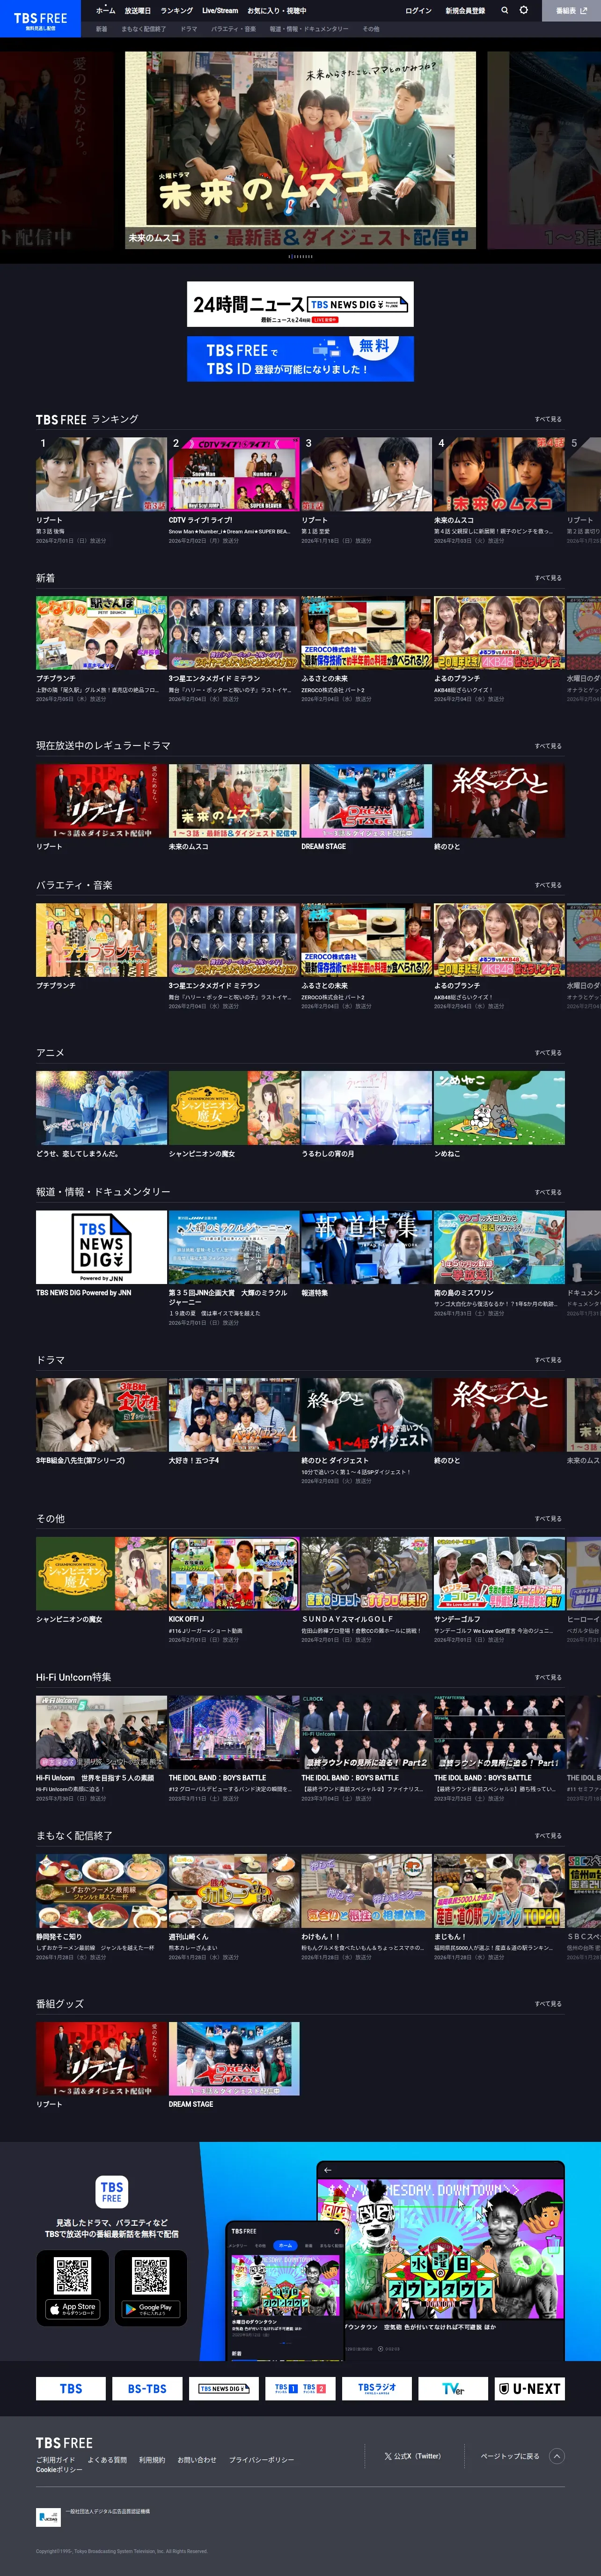Open the DREAM STAGE drama thumbnail
This screenshot has width=601, height=2576.
tap(366, 801)
